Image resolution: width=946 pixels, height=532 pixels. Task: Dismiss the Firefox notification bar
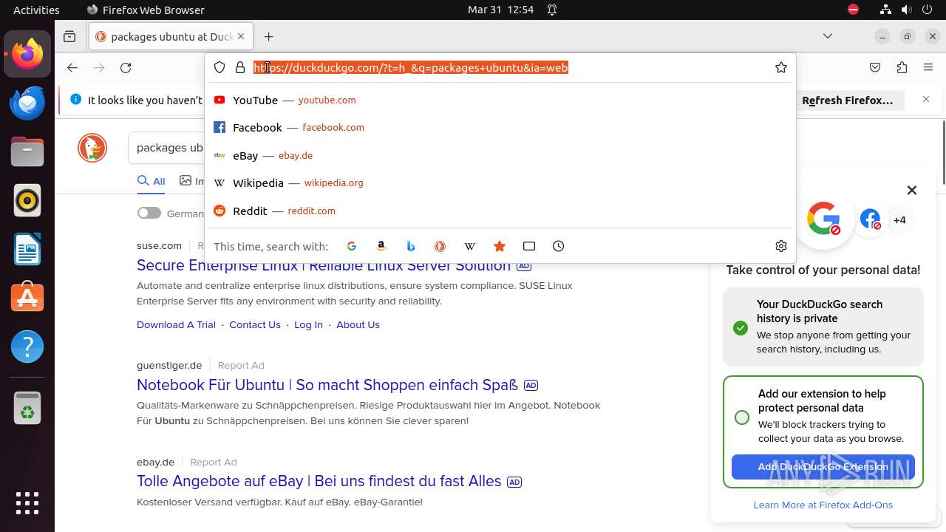pyautogui.click(x=926, y=99)
